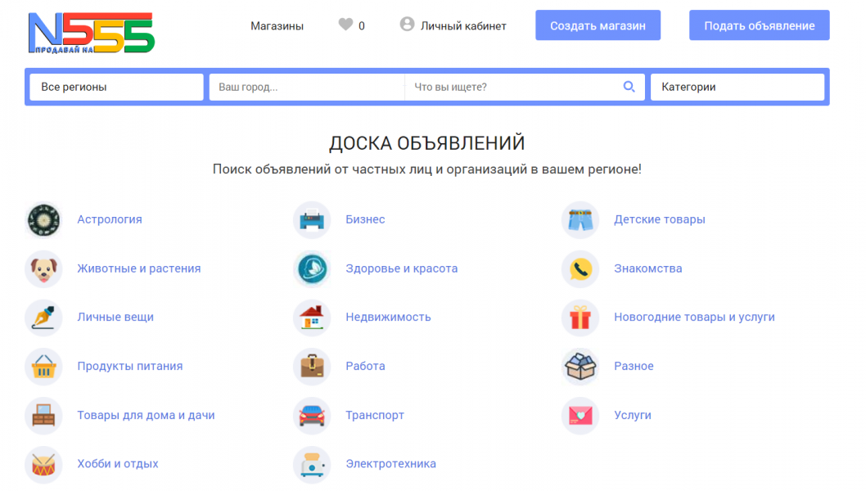Open Личный кабинет in the header
866x491 pixels.
point(463,26)
